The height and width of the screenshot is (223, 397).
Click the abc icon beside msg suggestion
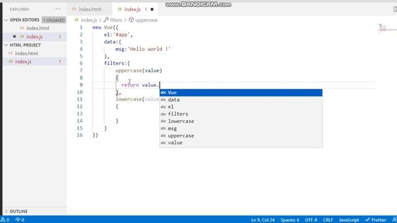coord(164,128)
